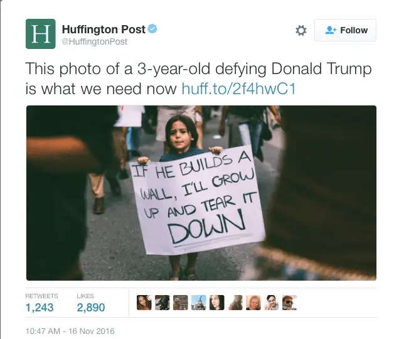The height and width of the screenshot is (339, 399).
Task: Open the Huffington Post green H avatar
Action: (x=40, y=34)
